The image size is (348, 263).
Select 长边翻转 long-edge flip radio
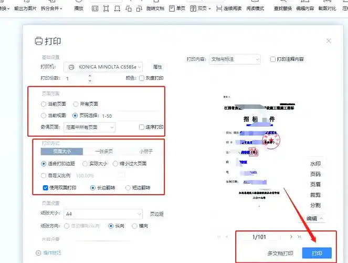point(93,188)
